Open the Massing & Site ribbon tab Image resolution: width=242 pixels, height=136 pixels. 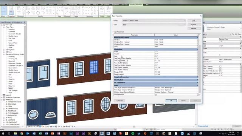click(x=62, y=4)
